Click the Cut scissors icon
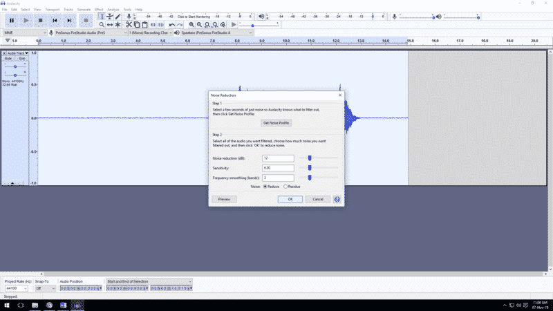Viewport: 553px width, 311px height. 129,25
